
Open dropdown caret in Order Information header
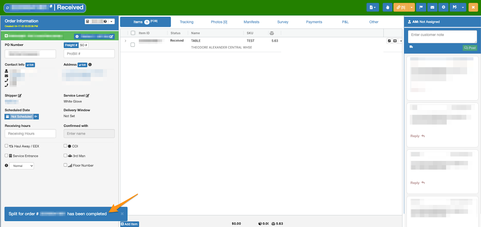click(111, 21)
